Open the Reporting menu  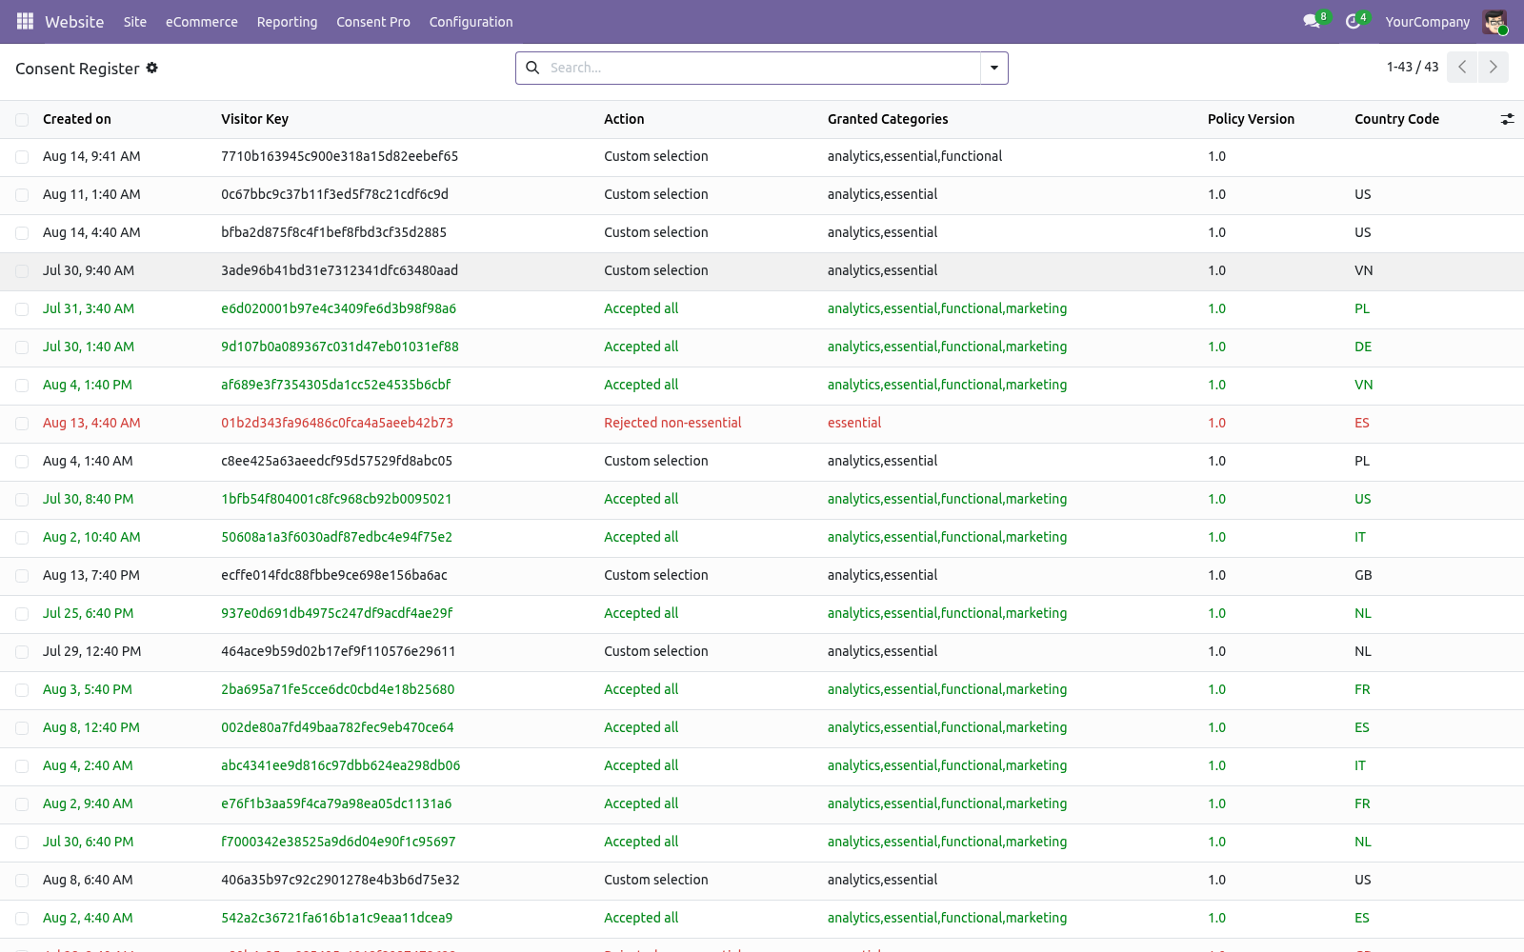287,22
